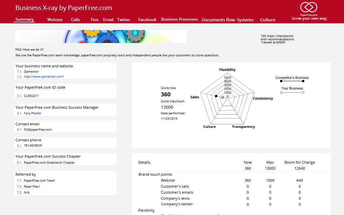Click the PaperFree.com Team referral entry
Image resolution: width=344 pixels, height=215 pixels.
39,181
